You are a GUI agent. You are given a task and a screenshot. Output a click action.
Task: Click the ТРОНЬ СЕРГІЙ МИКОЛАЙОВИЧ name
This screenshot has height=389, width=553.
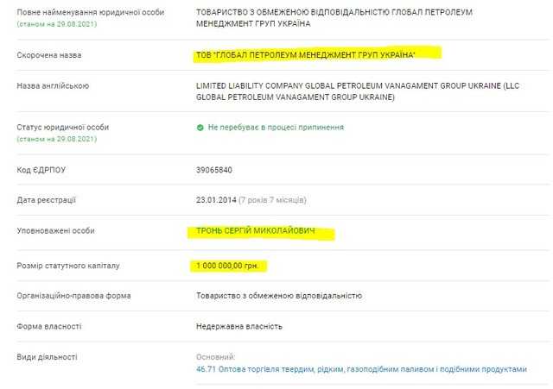point(256,230)
